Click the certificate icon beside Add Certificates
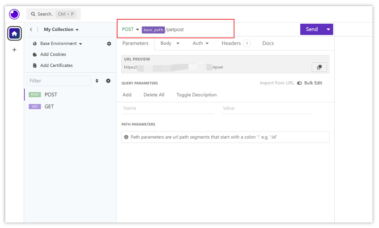Image resolution: width=379 pixels, height=228 pixels. pyautogui.click(x=35, y=65)
